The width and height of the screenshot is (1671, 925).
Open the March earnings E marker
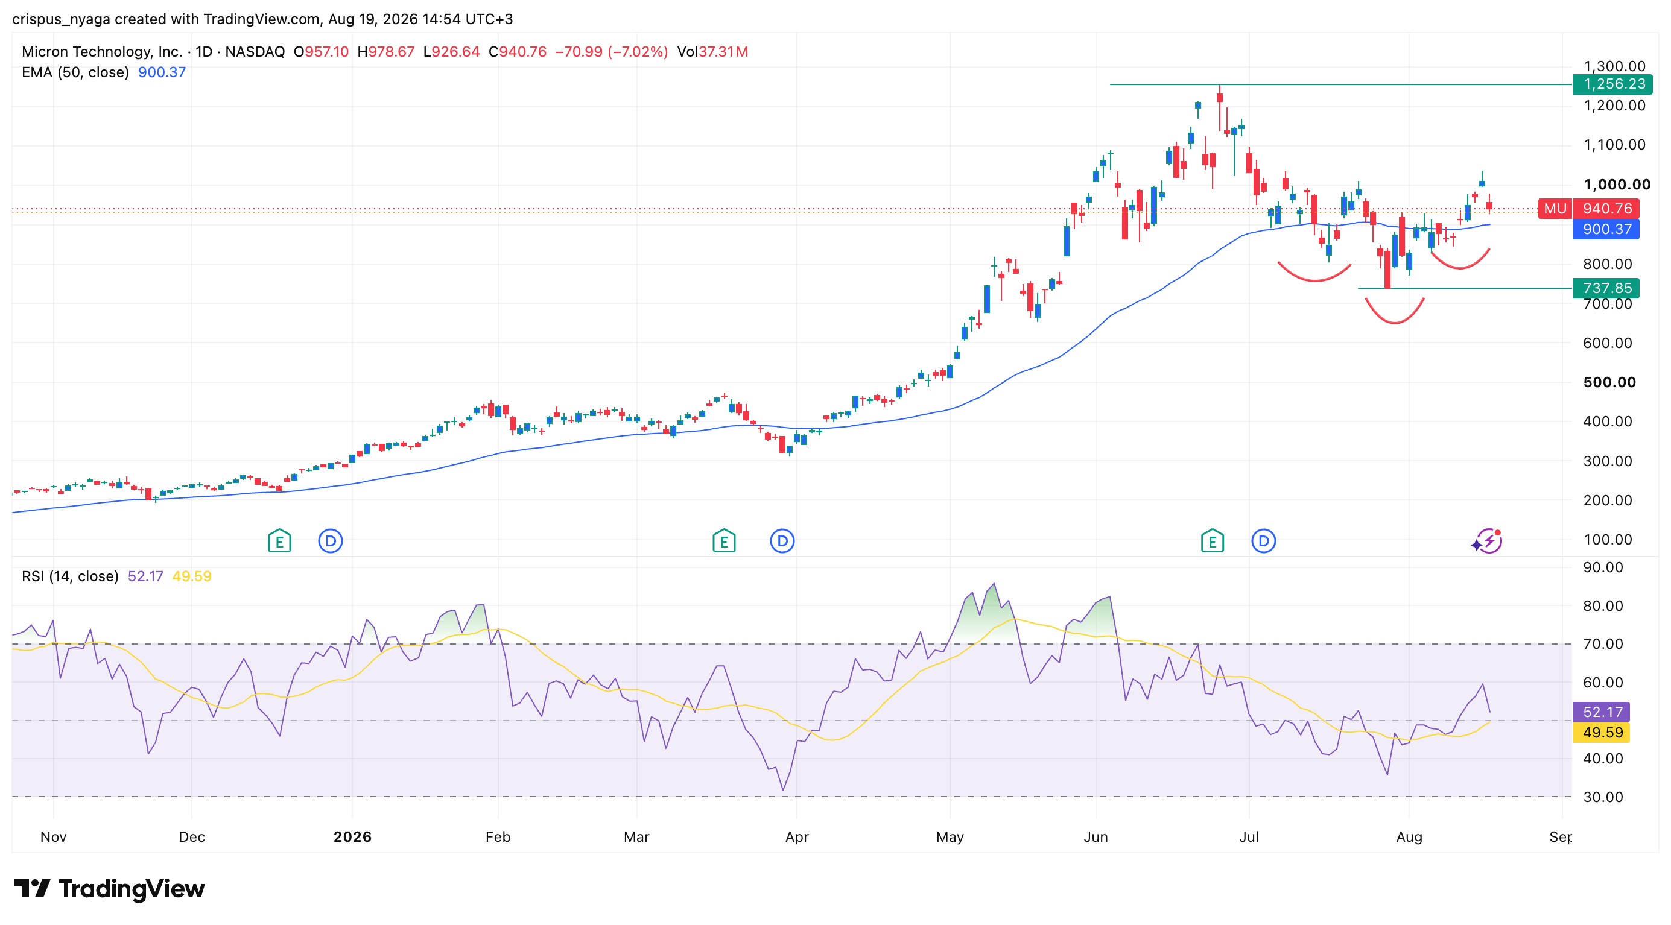[724, 541]
